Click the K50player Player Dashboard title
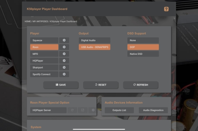The width and height of the screenshot is (198, 131). pyautogui.click(x=47, y=9)
